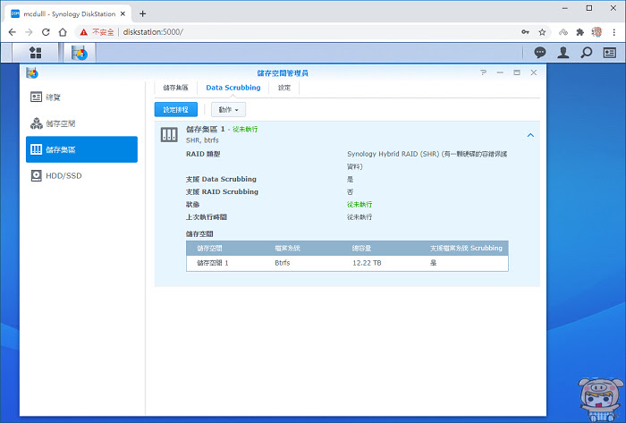Click the Btrfs file system cell

point(283,263)
